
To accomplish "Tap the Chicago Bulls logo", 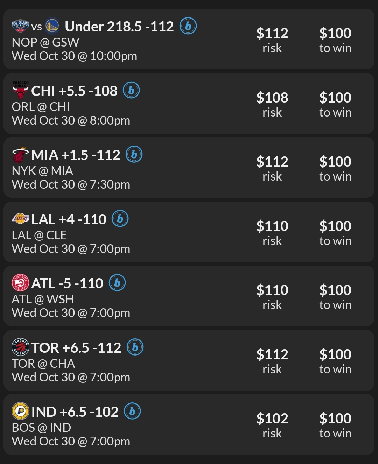I will 20,90.
